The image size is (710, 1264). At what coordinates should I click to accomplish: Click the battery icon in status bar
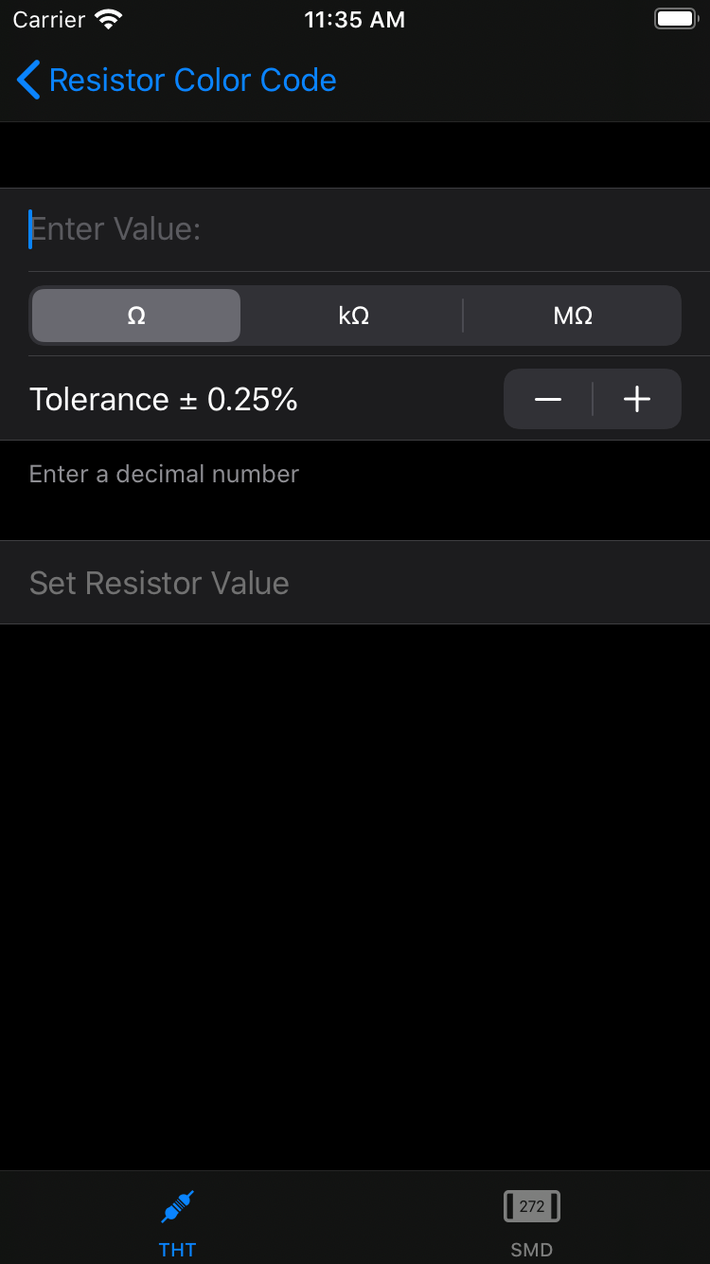tap(675, 19)
